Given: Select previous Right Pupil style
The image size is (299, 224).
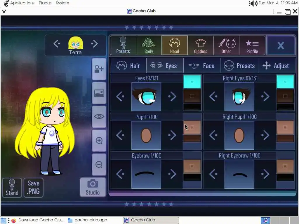Looking at the screenshot, I should coord(213,135).
